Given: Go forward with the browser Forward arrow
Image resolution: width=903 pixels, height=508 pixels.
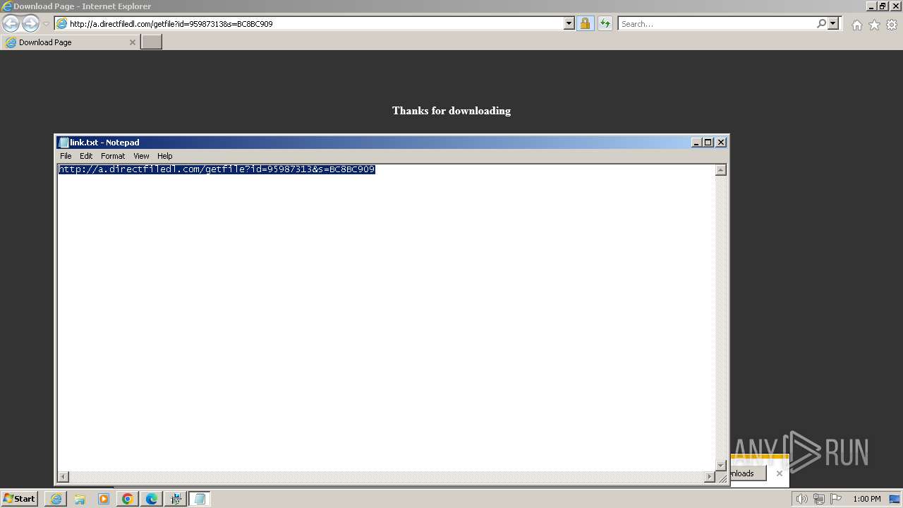Looking at the screenshot, I should click(30, 23).
